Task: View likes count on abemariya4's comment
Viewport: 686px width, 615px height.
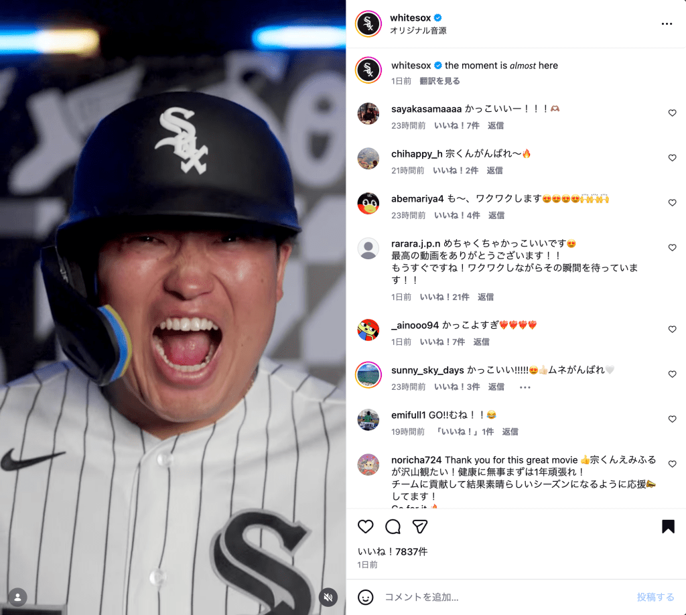Action: [x=457, y=215]
